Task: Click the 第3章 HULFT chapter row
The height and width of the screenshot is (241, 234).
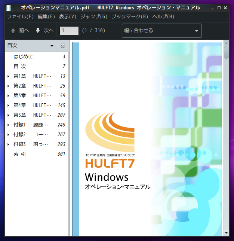Action: (37, 96)
